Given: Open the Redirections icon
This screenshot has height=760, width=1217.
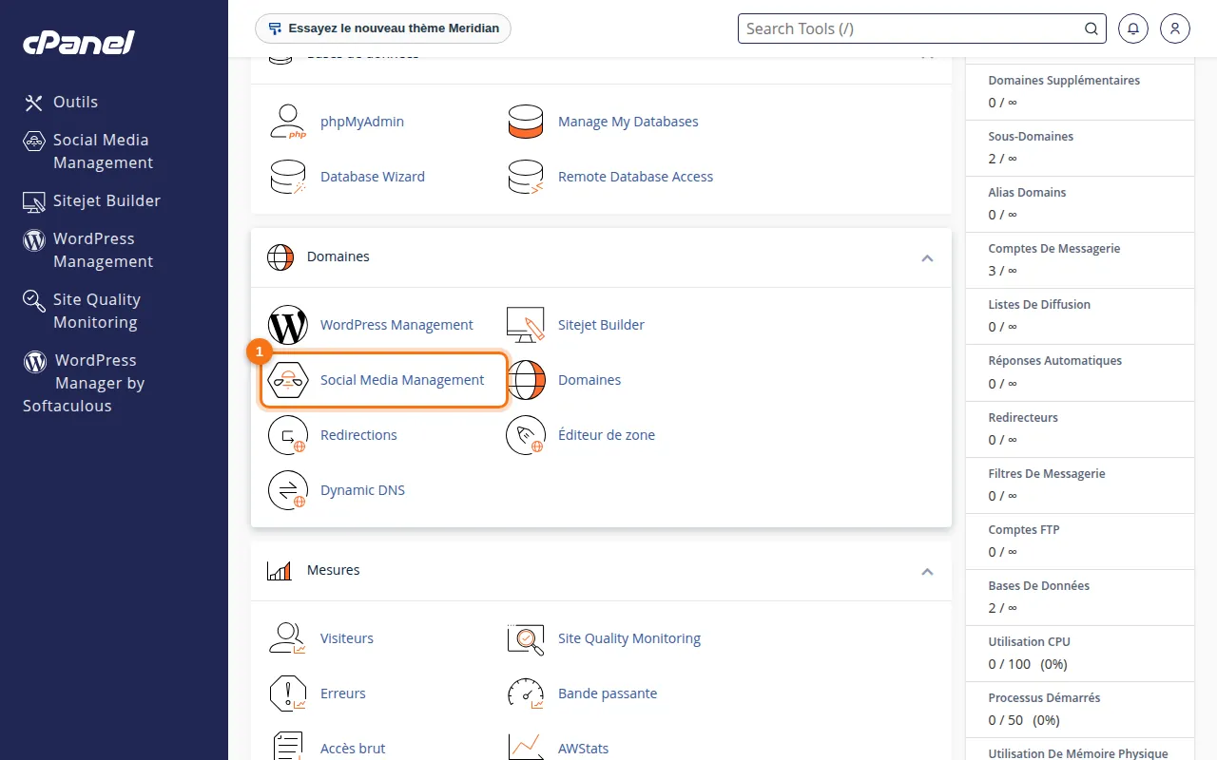Looking at the screenshot, I should (287, 435).
